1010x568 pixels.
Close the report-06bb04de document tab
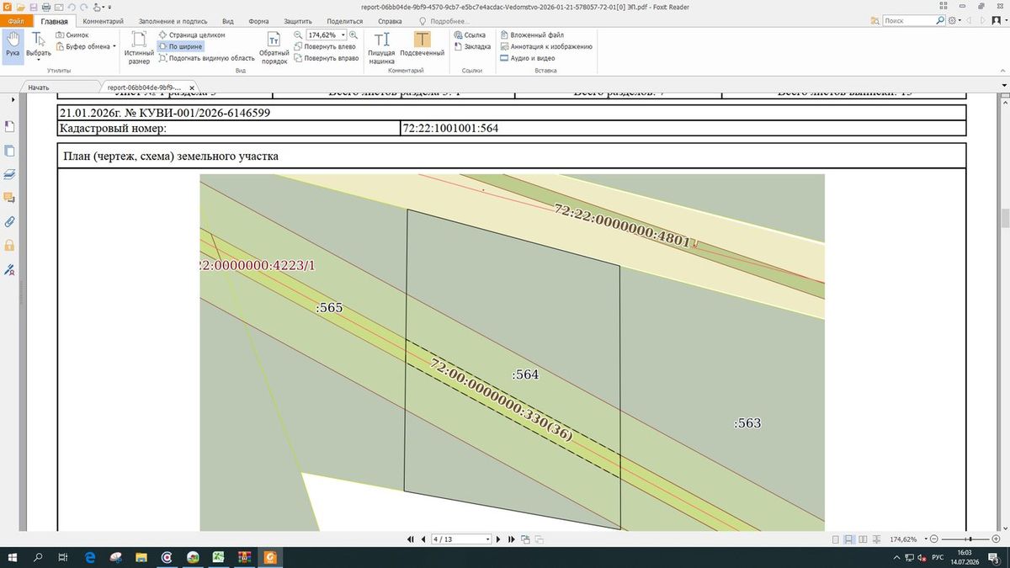pyautogui.click(x=192, y=88)
